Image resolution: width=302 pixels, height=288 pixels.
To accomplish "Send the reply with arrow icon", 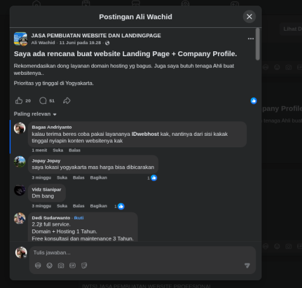I will 247,266.
